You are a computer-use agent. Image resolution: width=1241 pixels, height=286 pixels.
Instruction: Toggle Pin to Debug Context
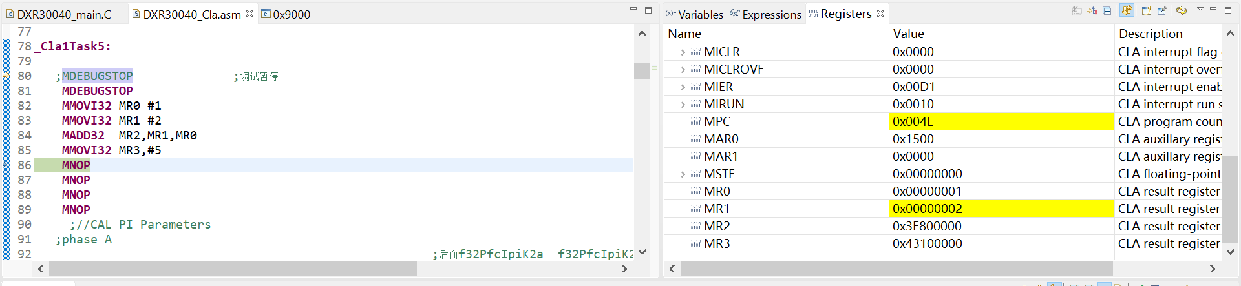coord(1162,10)
